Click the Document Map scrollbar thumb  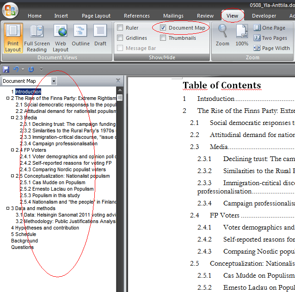coord(120,98)
